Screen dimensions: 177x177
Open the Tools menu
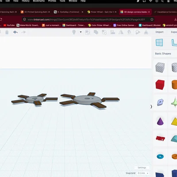[x=62, y=1]
